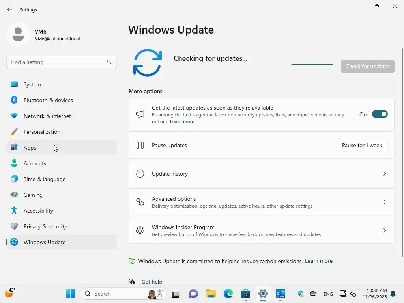Screen dimensions: 404x303
Task: Go to Accessibility settings
Action: (62, 211)
